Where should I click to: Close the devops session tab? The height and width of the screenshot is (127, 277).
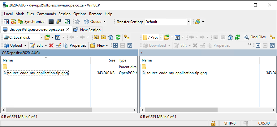click(x=68, y=29)
